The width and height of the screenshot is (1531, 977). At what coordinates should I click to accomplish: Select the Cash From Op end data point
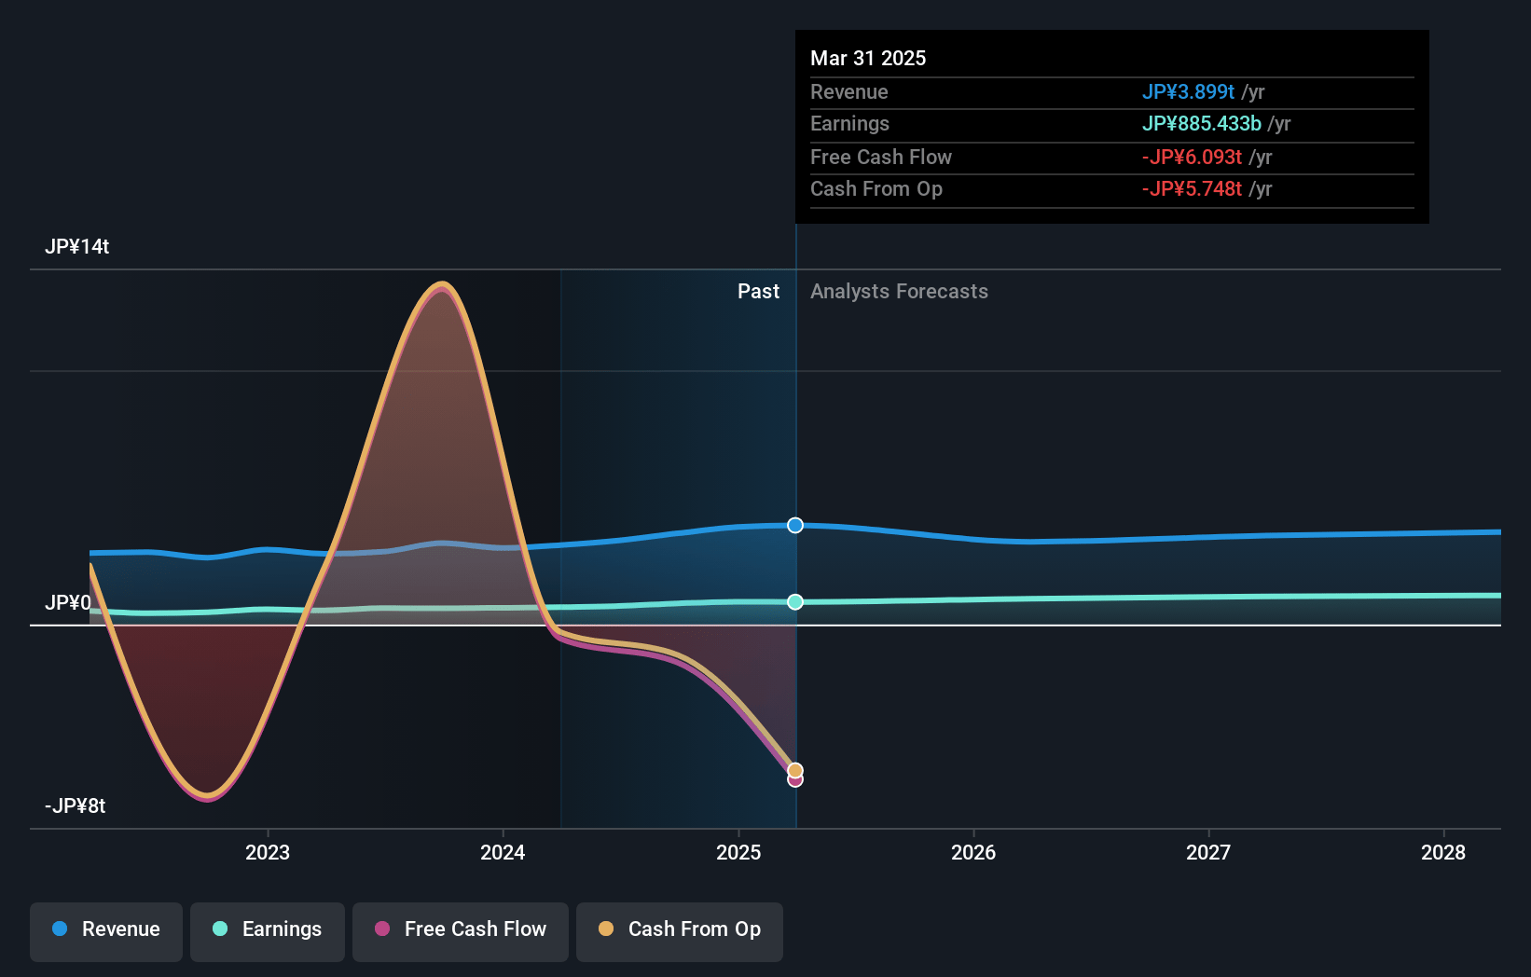point(795,770)
